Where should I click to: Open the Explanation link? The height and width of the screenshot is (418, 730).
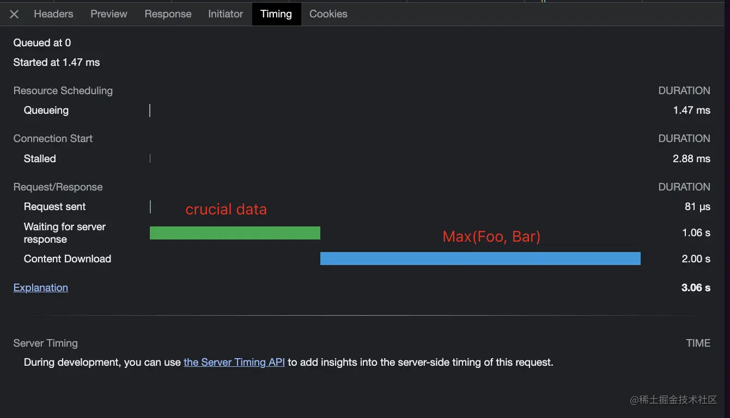(x=41, y=288)
